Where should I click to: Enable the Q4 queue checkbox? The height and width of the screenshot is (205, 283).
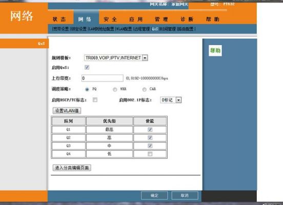tap(150, 154)
